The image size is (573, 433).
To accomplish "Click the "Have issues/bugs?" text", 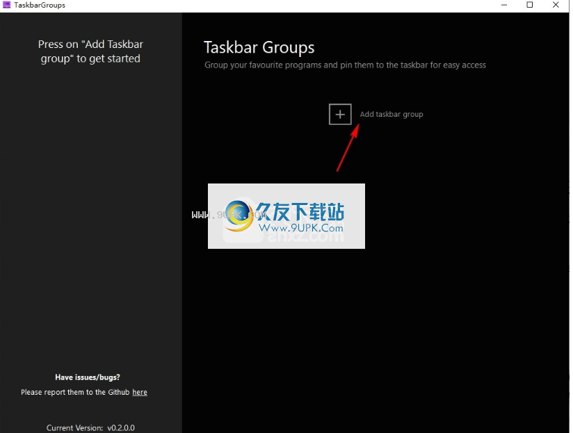I will point(88,377).
